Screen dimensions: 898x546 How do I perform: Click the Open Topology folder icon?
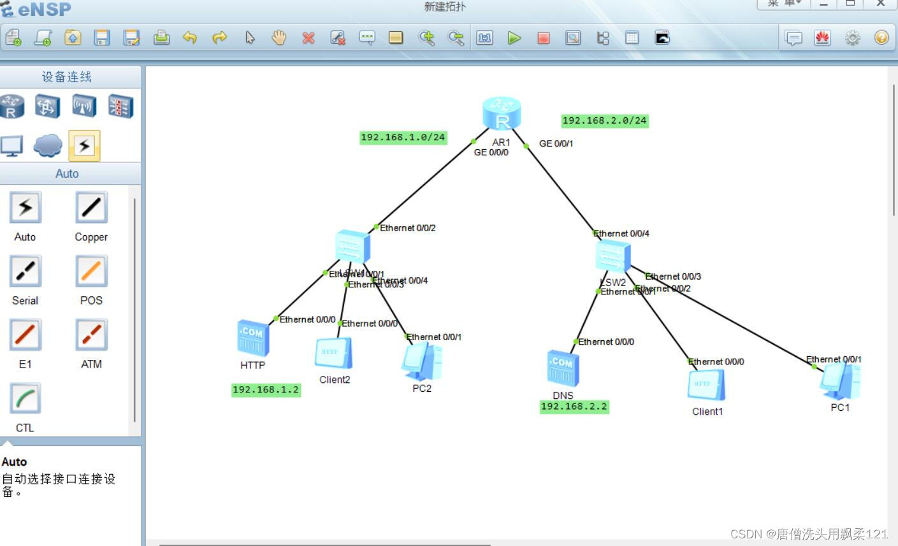[73, 38]
